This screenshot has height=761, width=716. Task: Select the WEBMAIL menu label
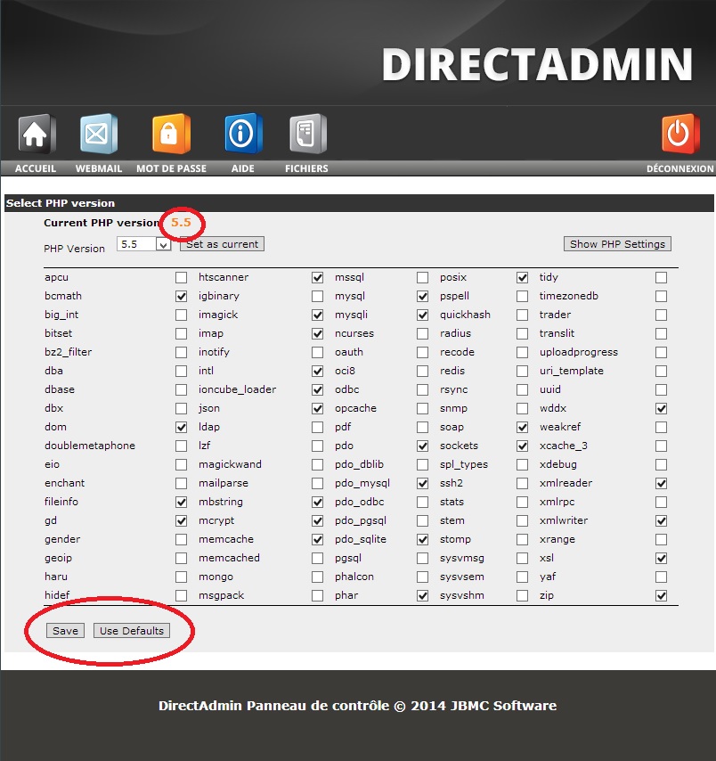[x=99, y=168]
